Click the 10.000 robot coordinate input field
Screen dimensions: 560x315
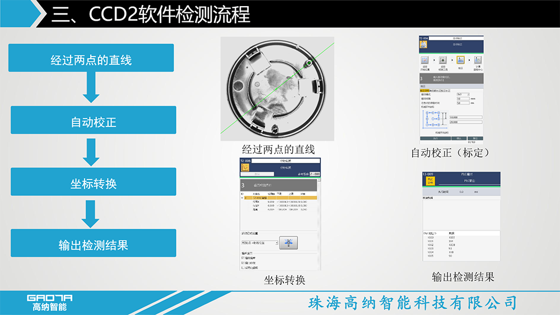point(465,117)
